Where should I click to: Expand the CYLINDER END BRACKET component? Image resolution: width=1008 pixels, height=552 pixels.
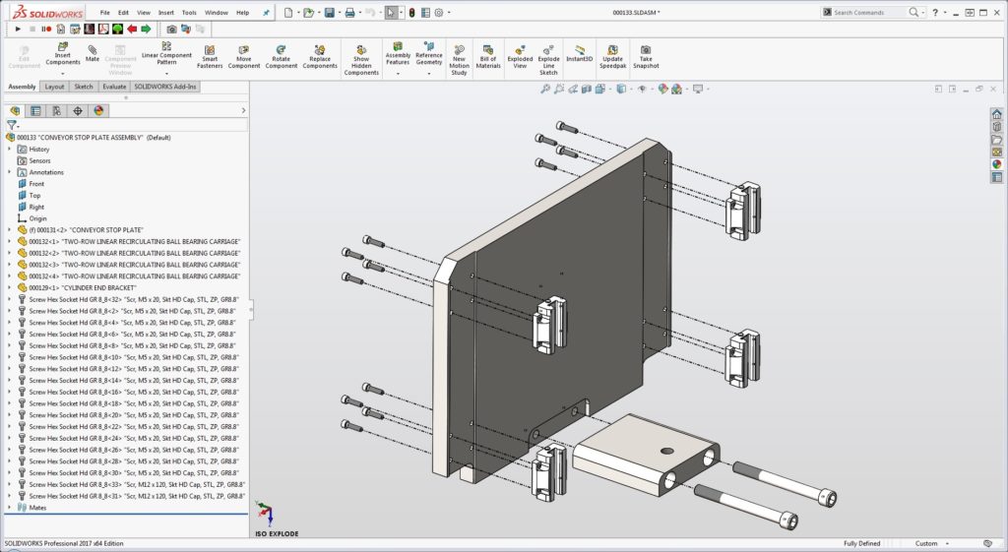point(10,288)
